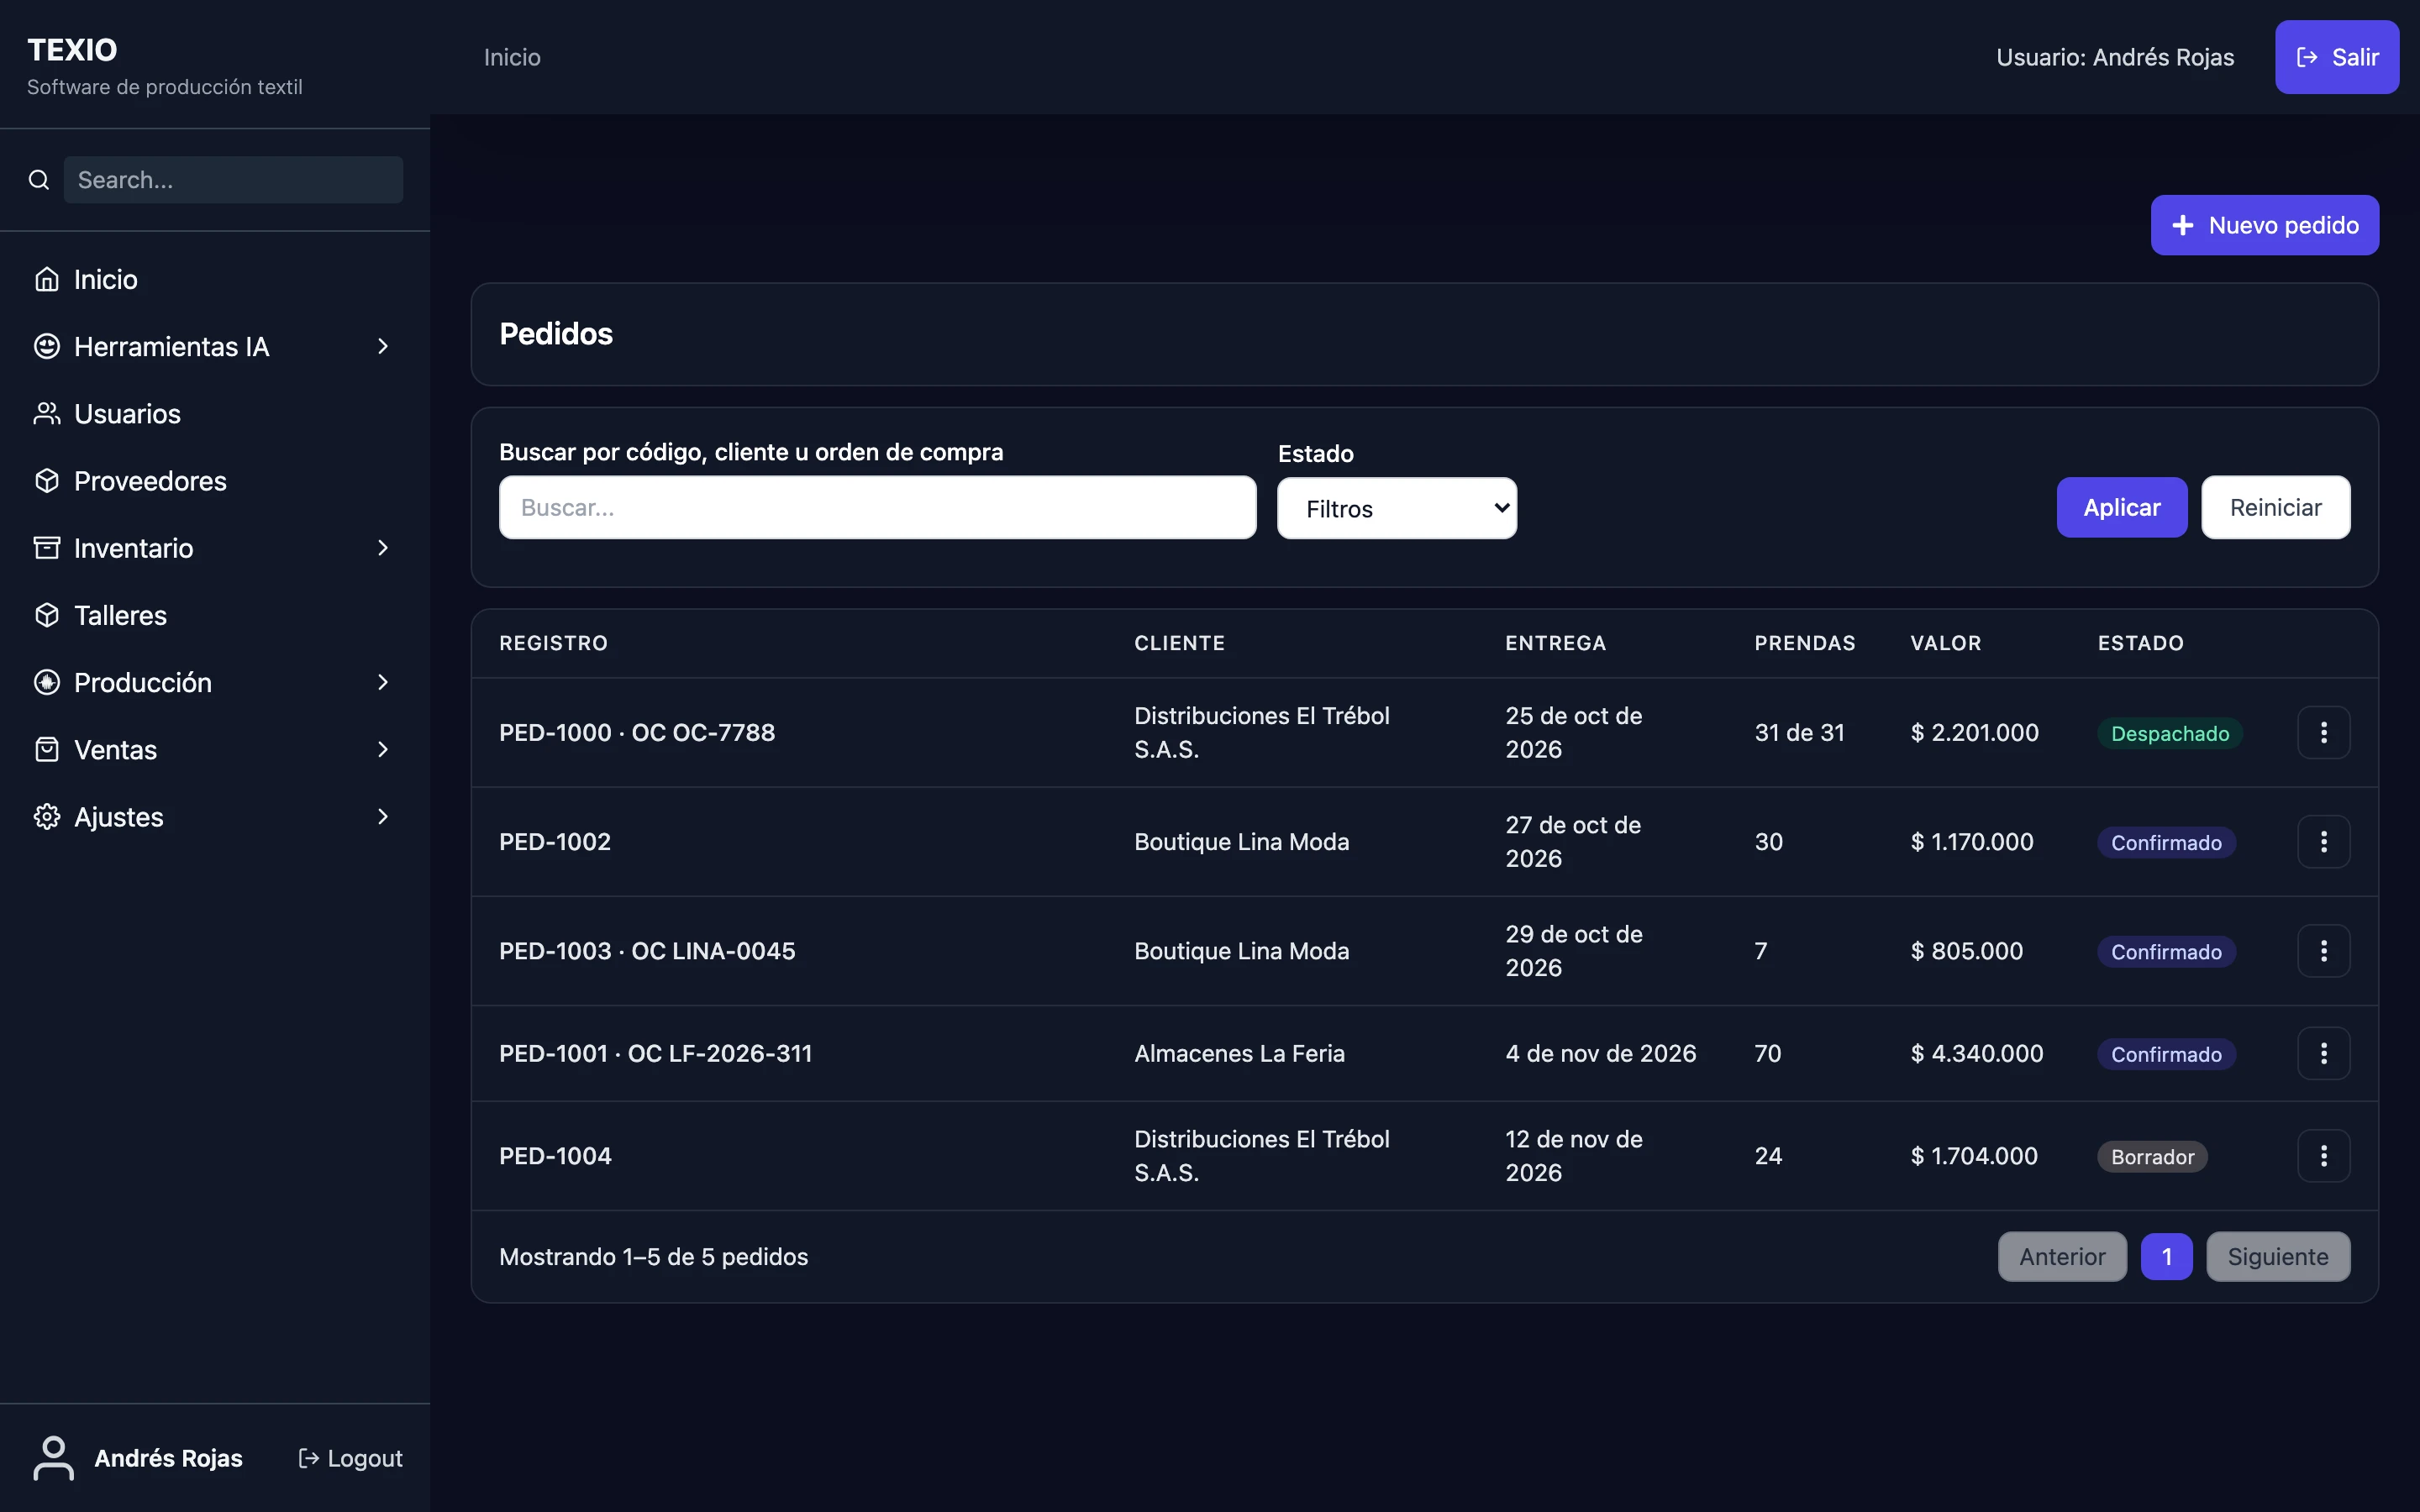
Task: Click the Borrador status badge
Action: point(2152,1156)
